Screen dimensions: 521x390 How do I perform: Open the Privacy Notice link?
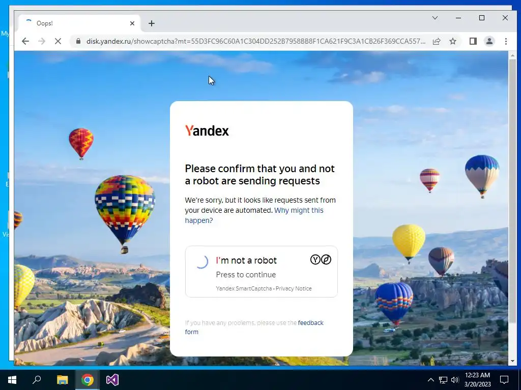[294, 288]
